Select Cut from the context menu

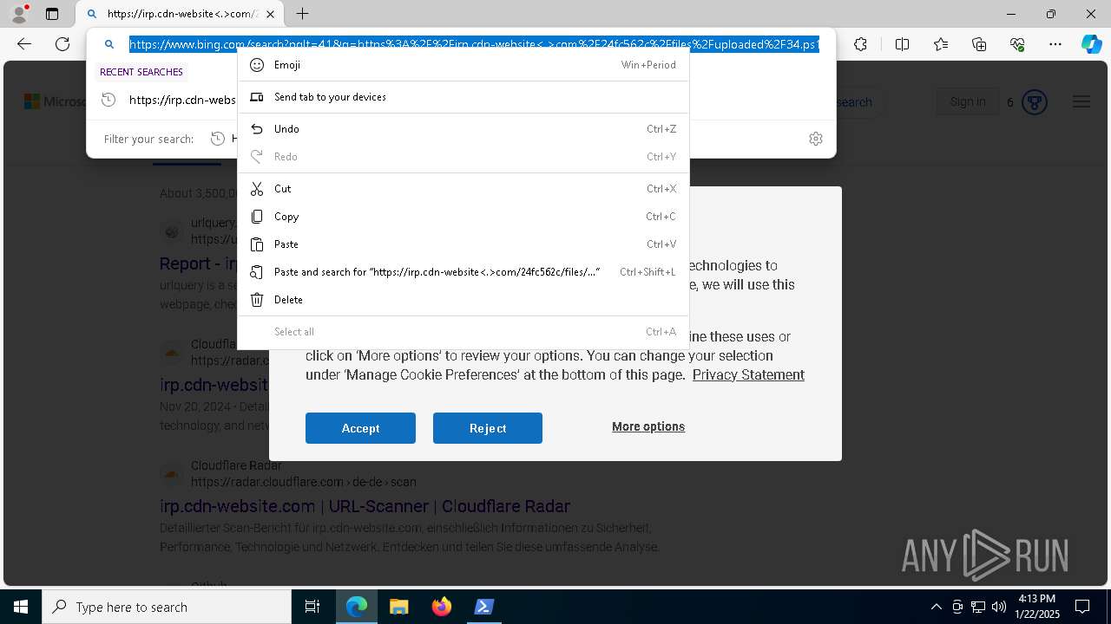coord(463,189)
